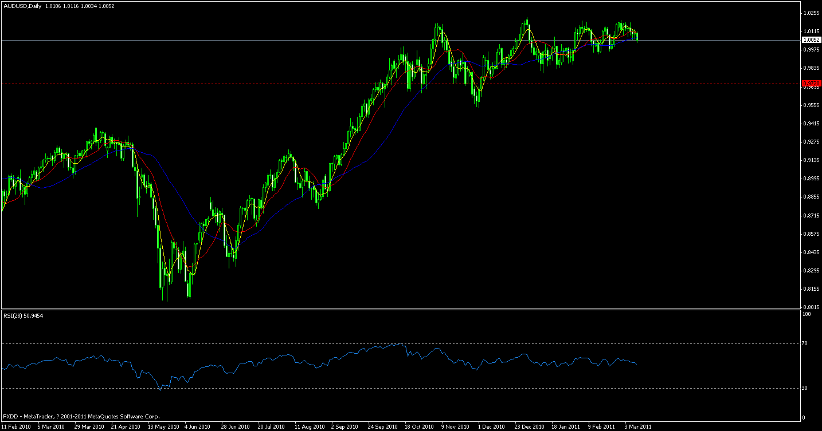Click the 11 Feb 2010 date label
822x431 pixels.
point(16,426)
